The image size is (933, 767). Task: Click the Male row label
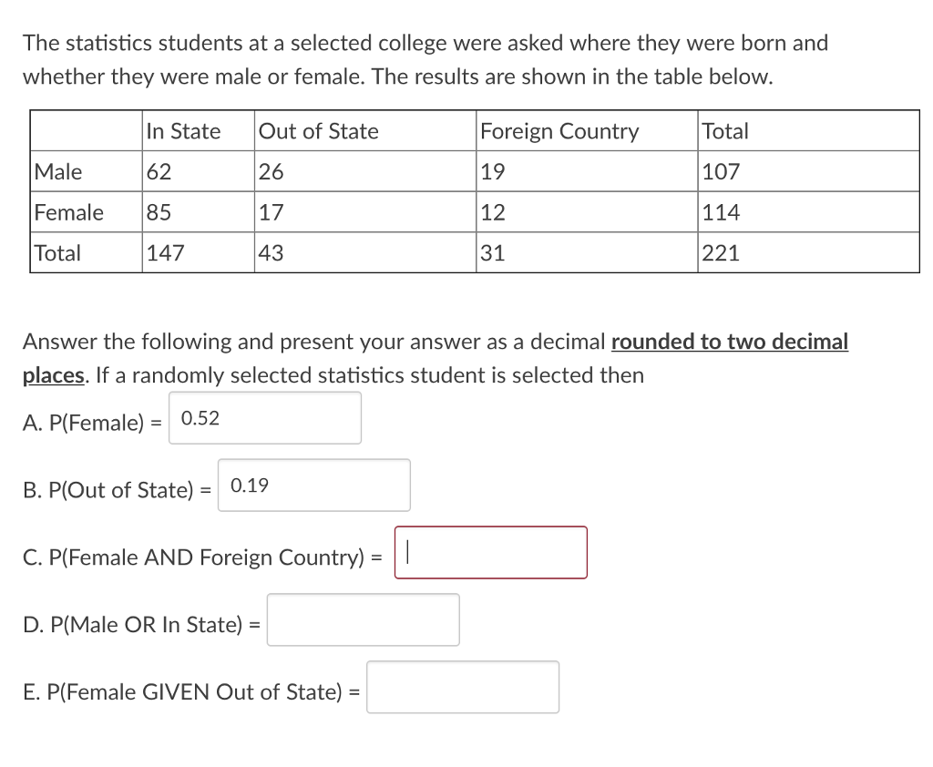(56, 171)
